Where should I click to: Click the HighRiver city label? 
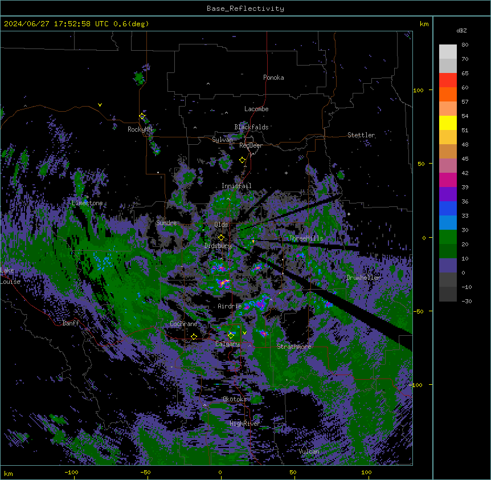coord(245,424)
